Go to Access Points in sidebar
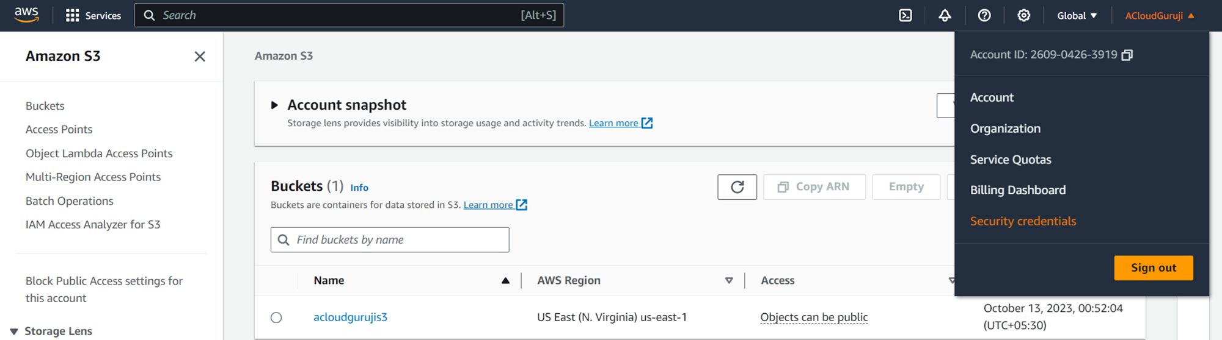This screenshot has width=1222, height=340. (59, 130)
